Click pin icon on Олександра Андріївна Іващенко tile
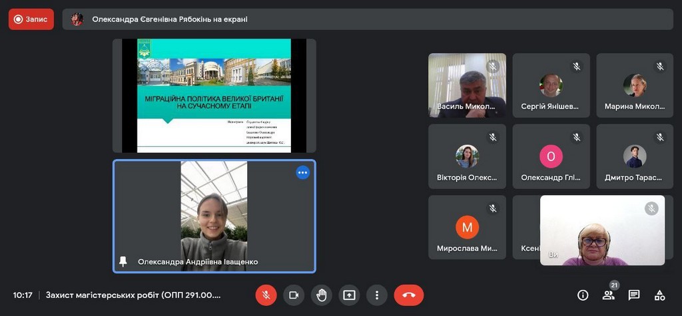Image resolution: width=682 pixels, height=316 pixels. pos(123,261)
